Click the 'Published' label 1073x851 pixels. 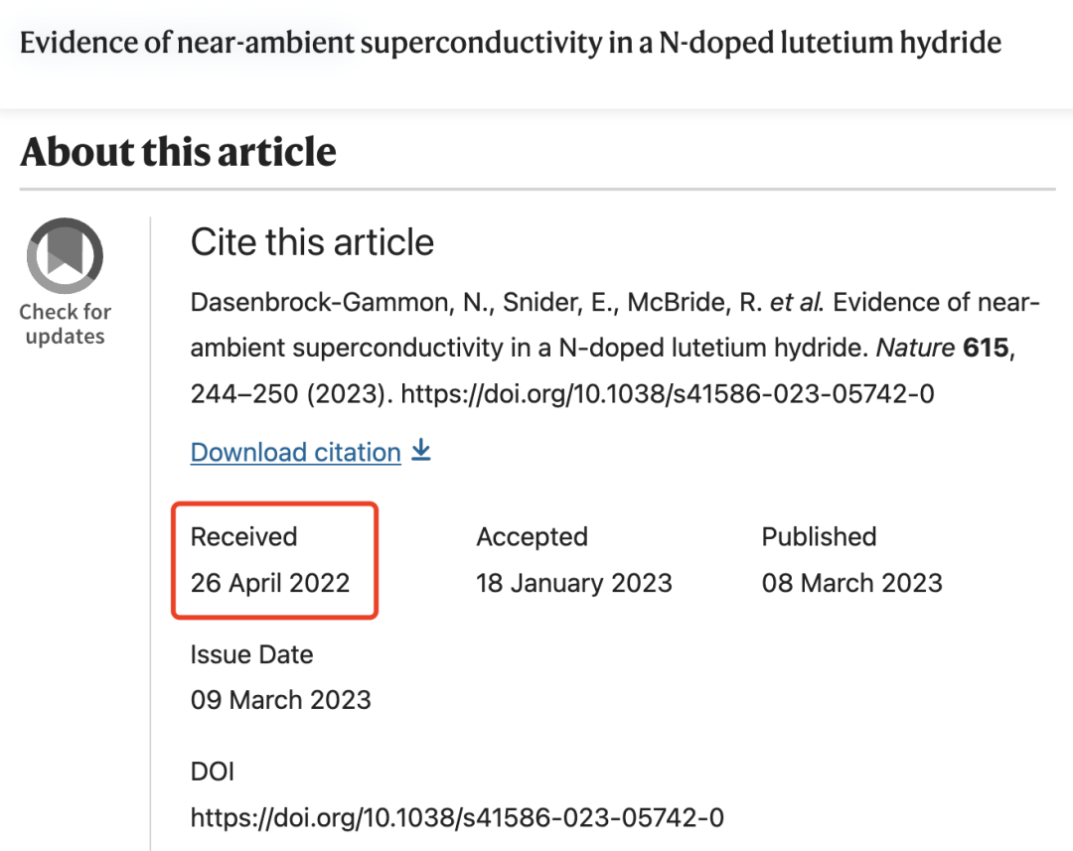coord(819,537)
